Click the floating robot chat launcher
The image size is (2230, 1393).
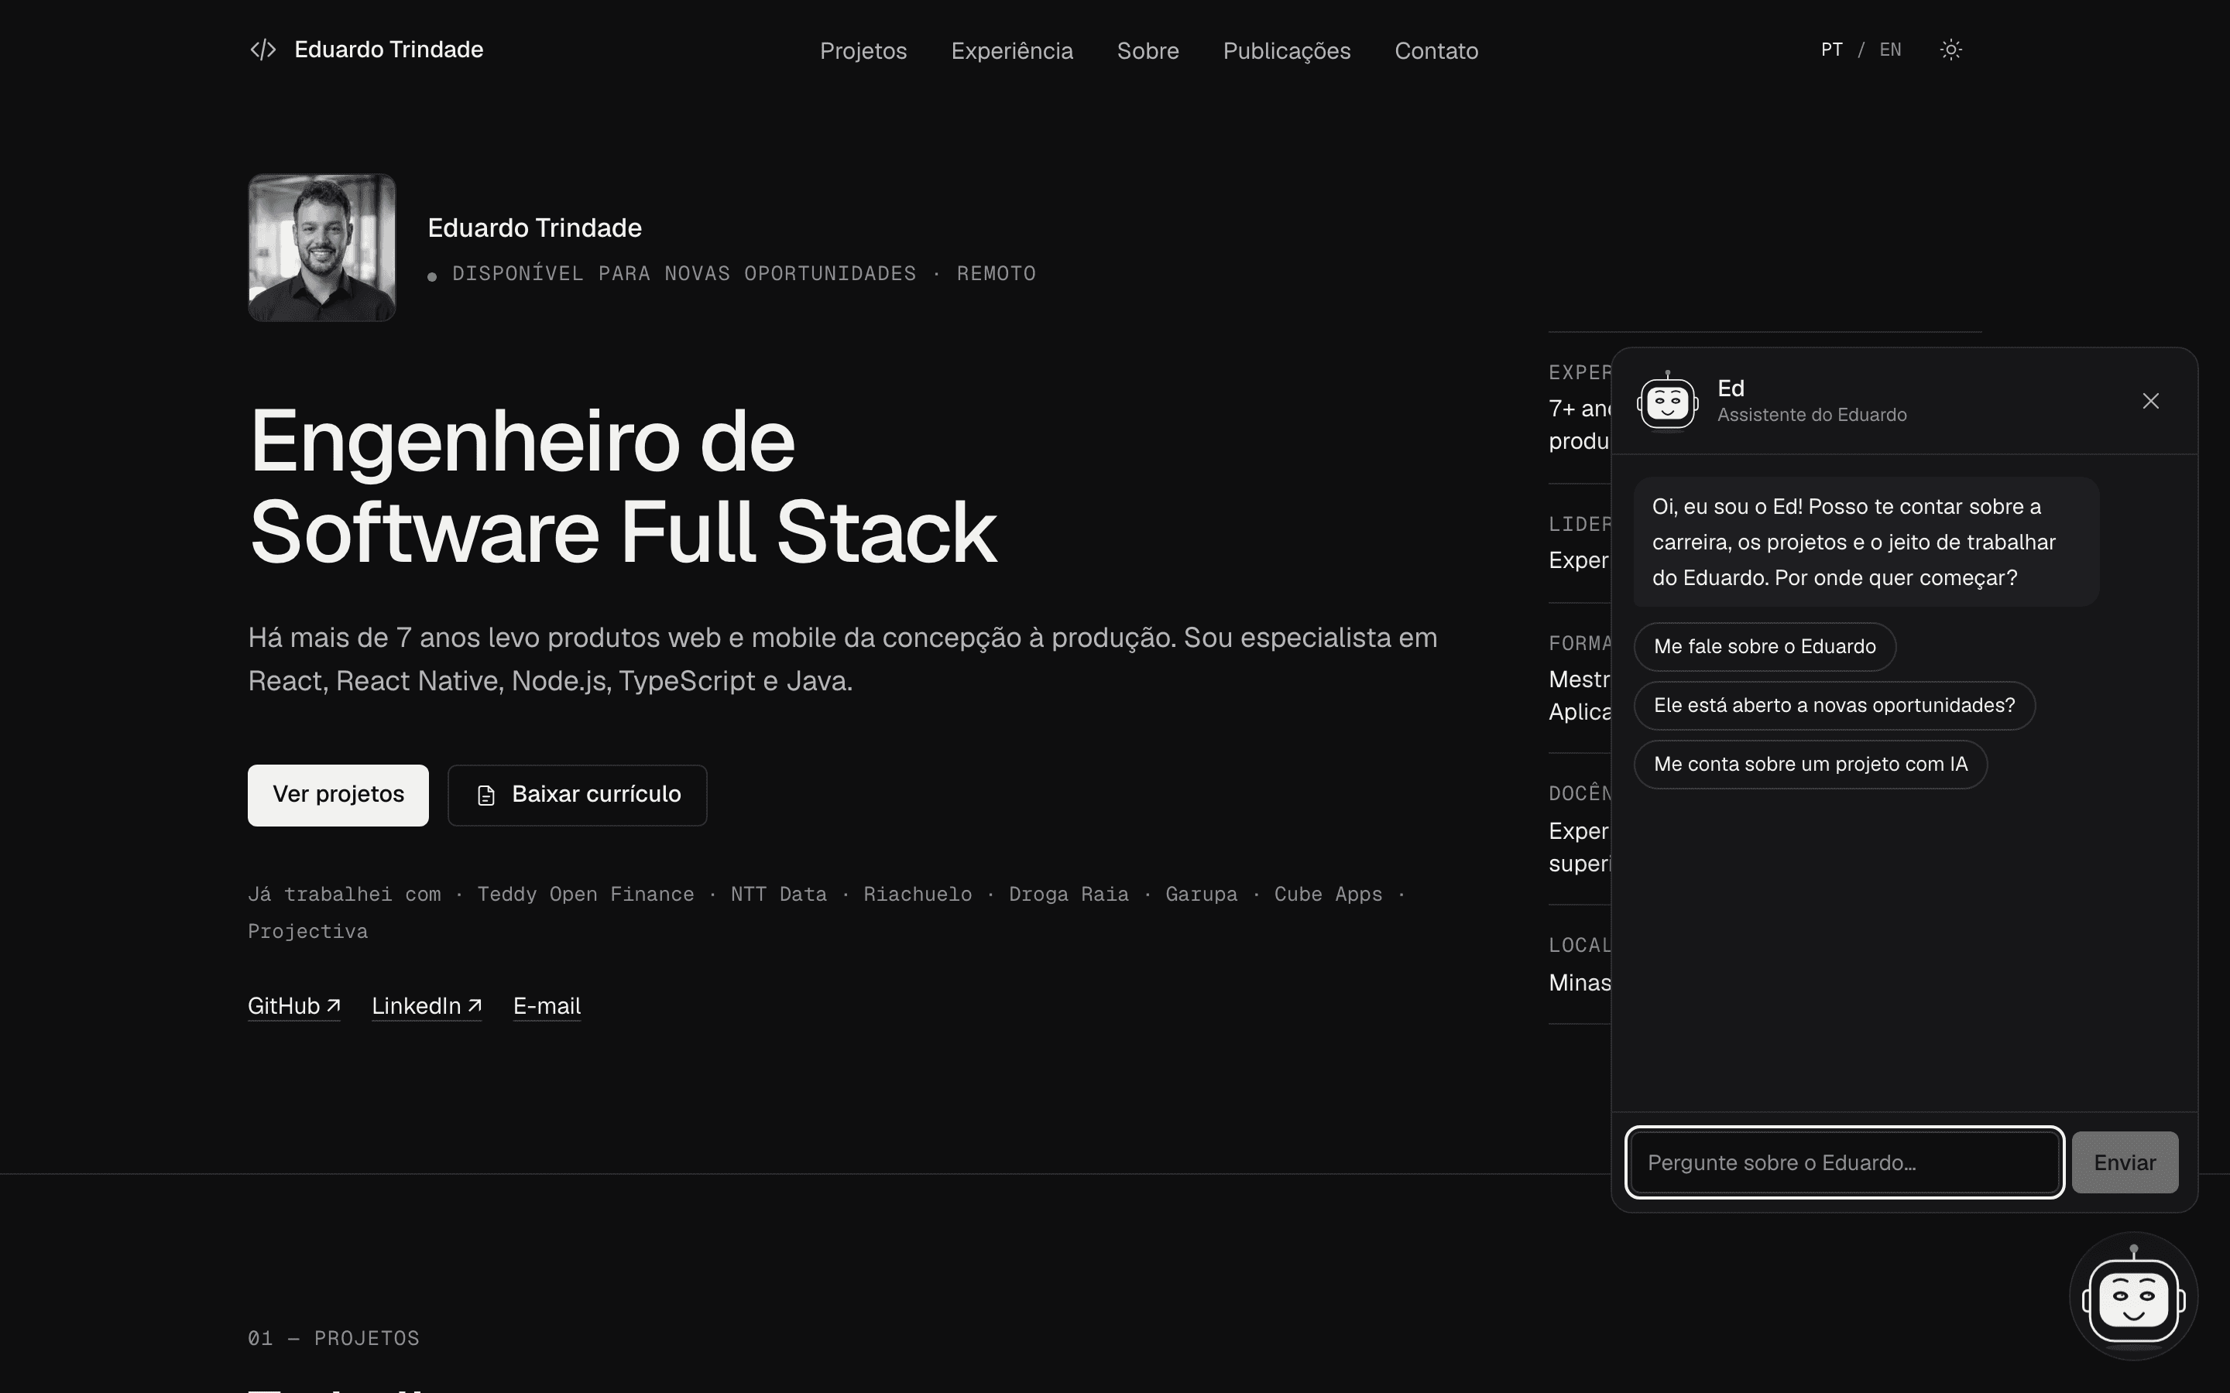click(x=2133, y=1296)
